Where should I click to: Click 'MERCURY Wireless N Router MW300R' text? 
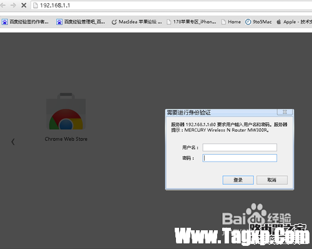(x=227, y=130)
